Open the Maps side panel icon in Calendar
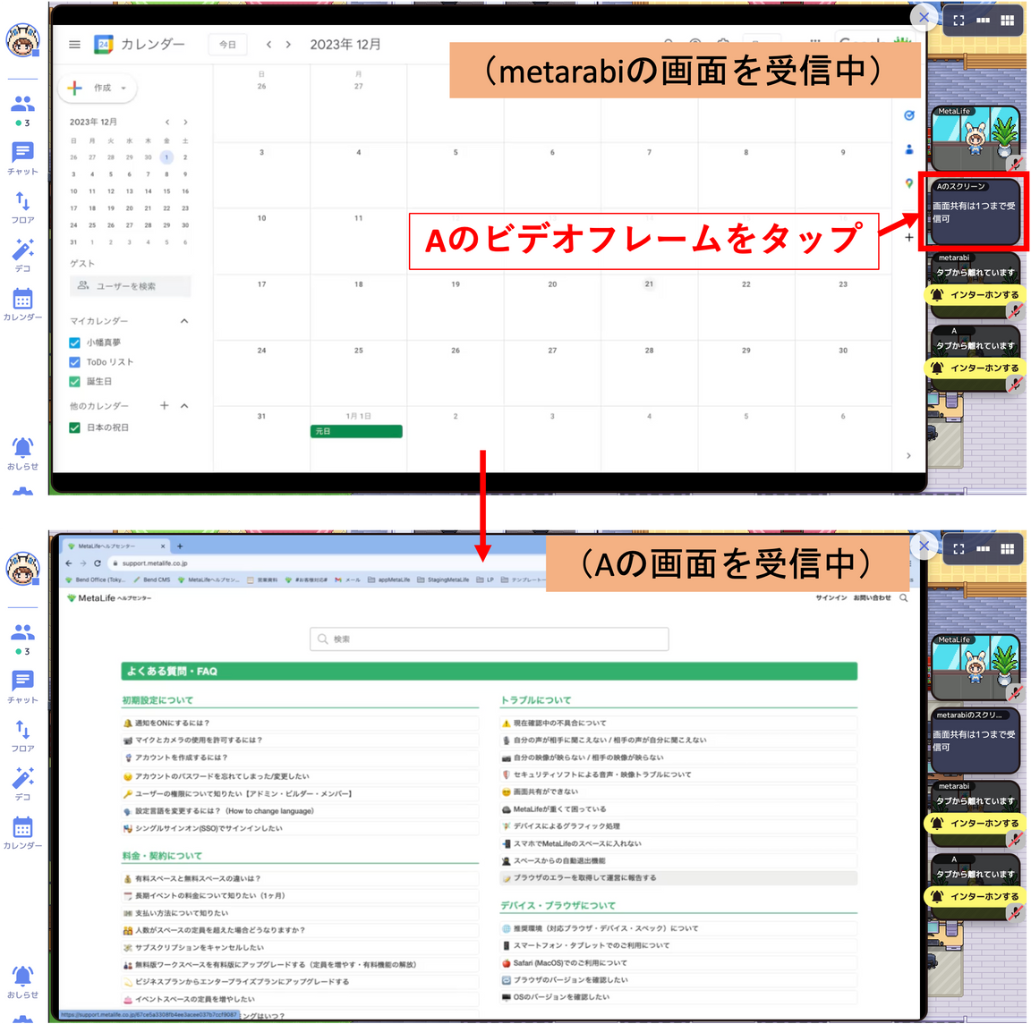The image size is (1031, 1024). tap(908, 183)
